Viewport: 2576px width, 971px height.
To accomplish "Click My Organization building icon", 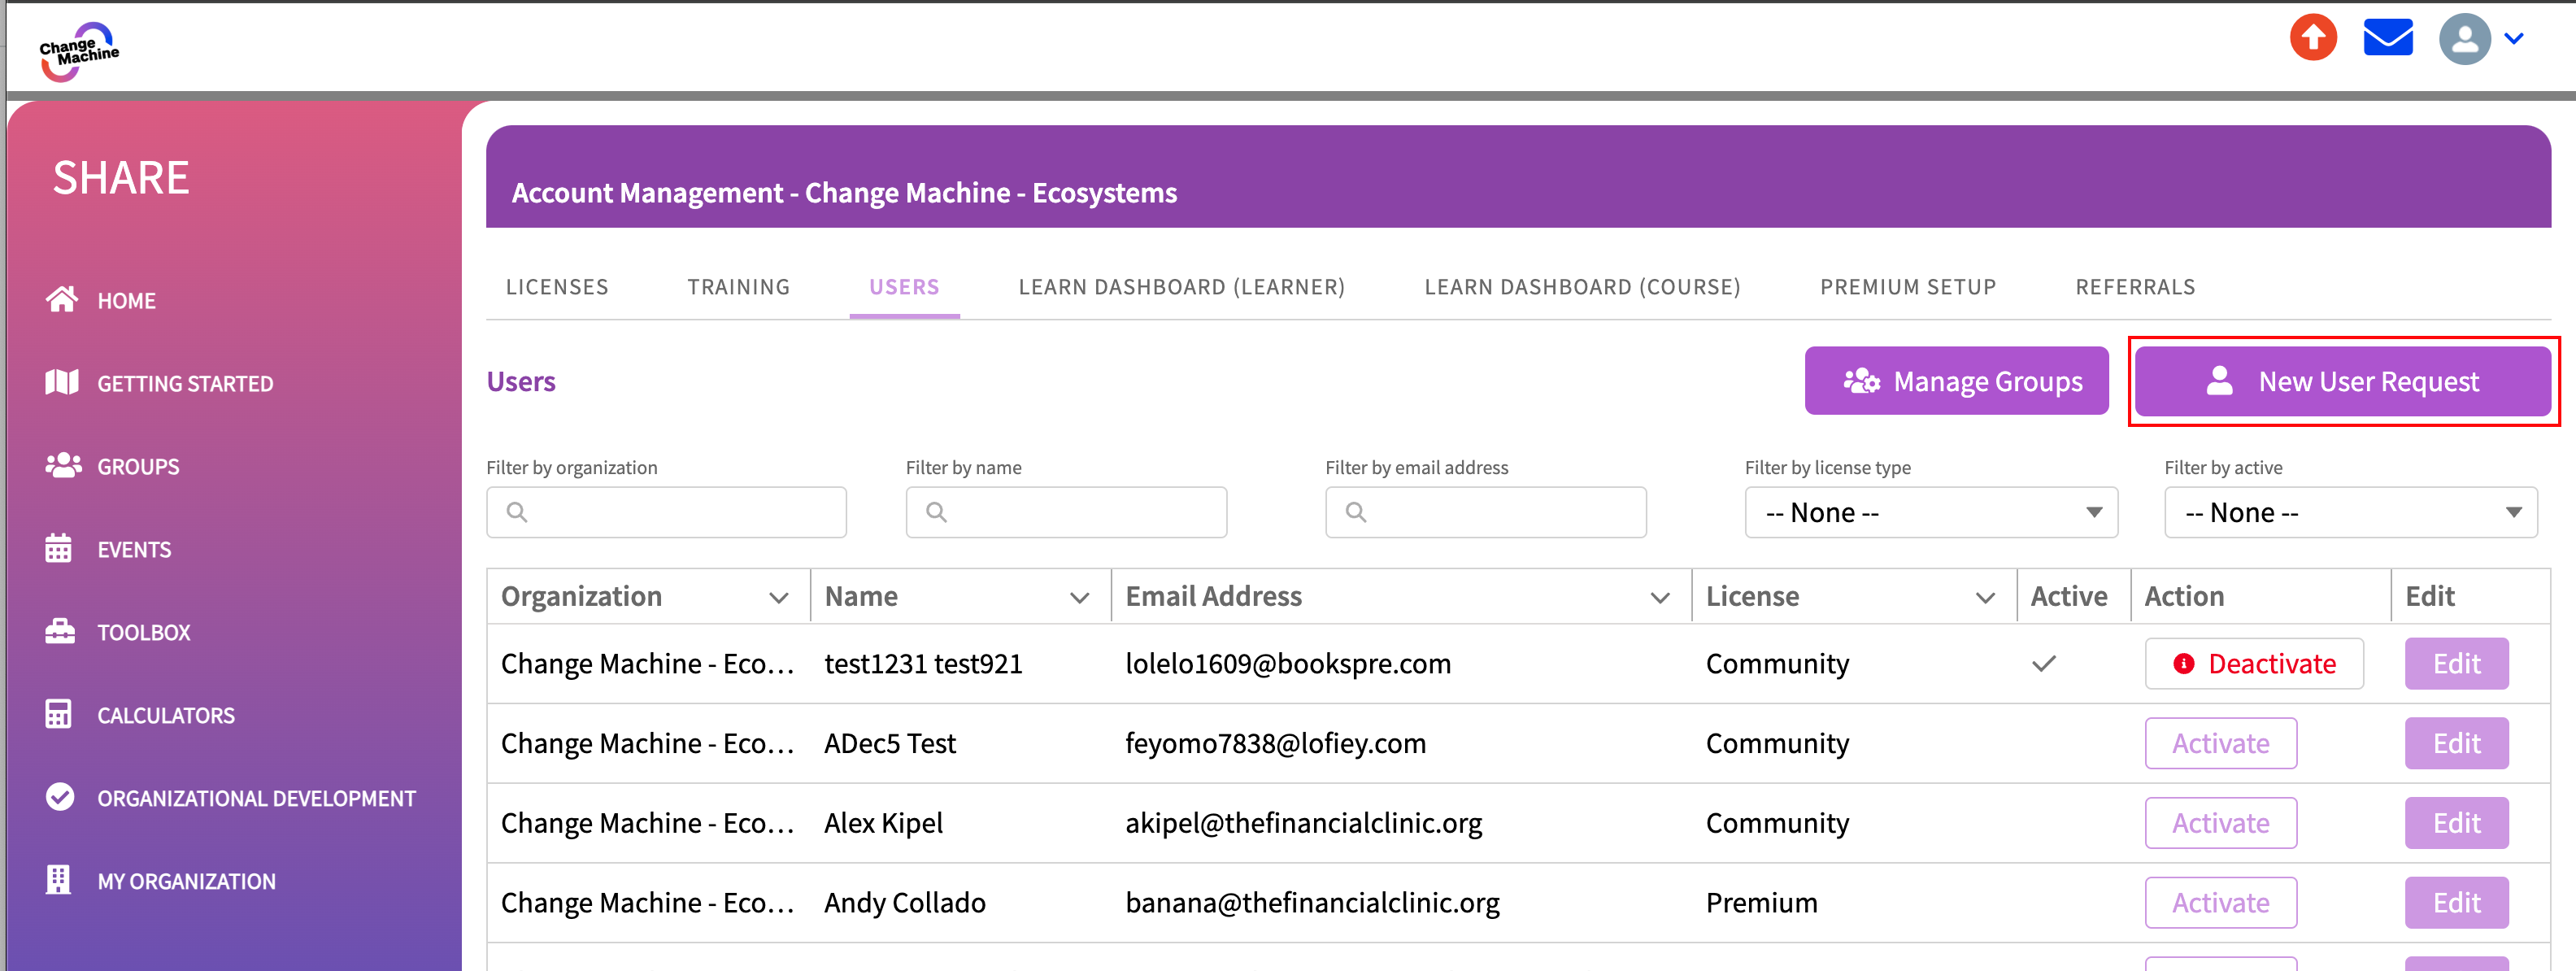I will (59, 881).
